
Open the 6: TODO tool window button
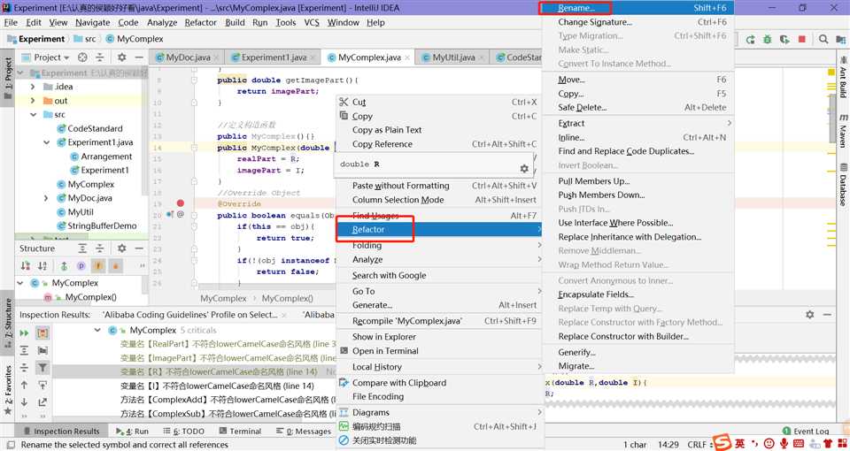[x=184, y=431]
